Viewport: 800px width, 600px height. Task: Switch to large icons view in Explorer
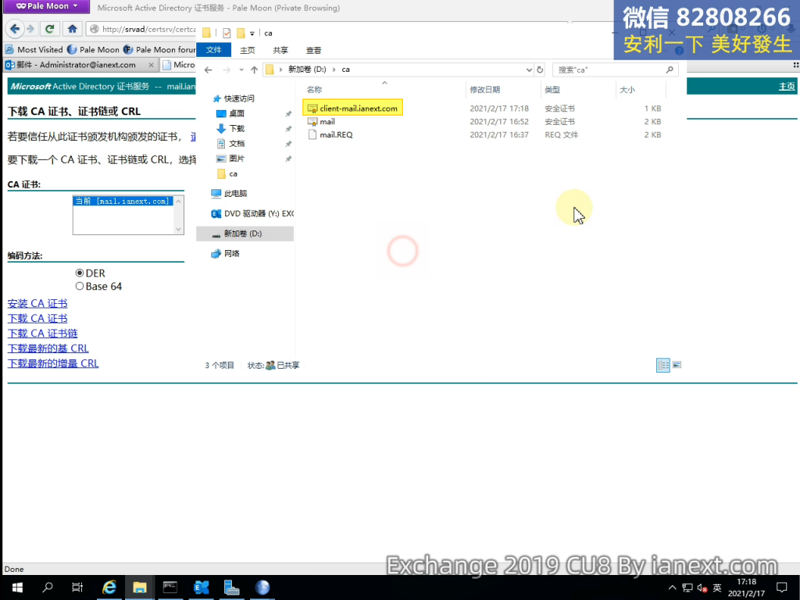point(677,365)
